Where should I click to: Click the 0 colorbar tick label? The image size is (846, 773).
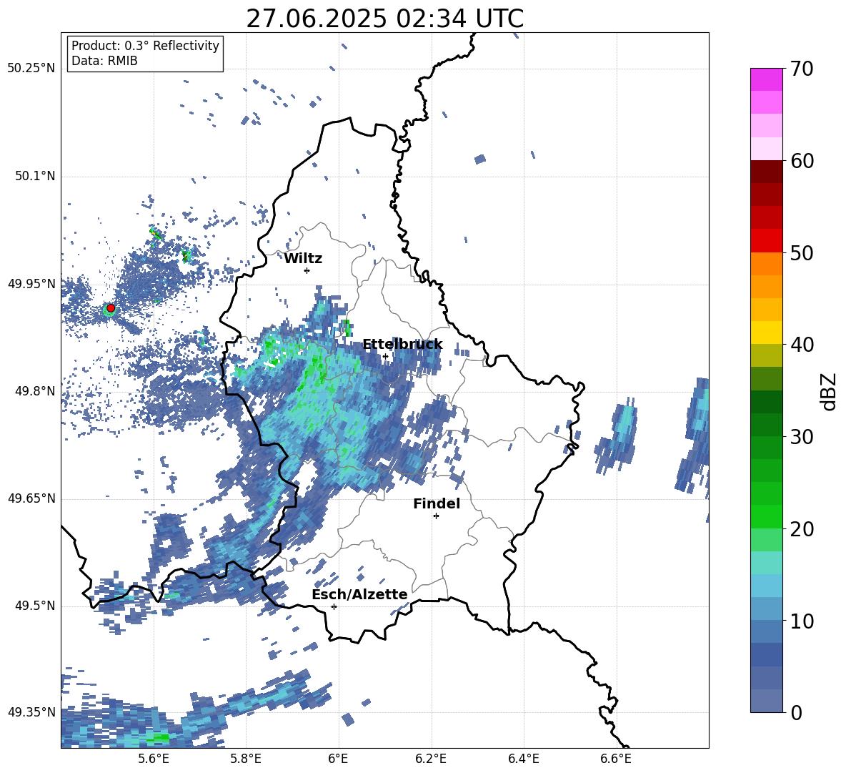pyautogui.click(x=796, y=712)
